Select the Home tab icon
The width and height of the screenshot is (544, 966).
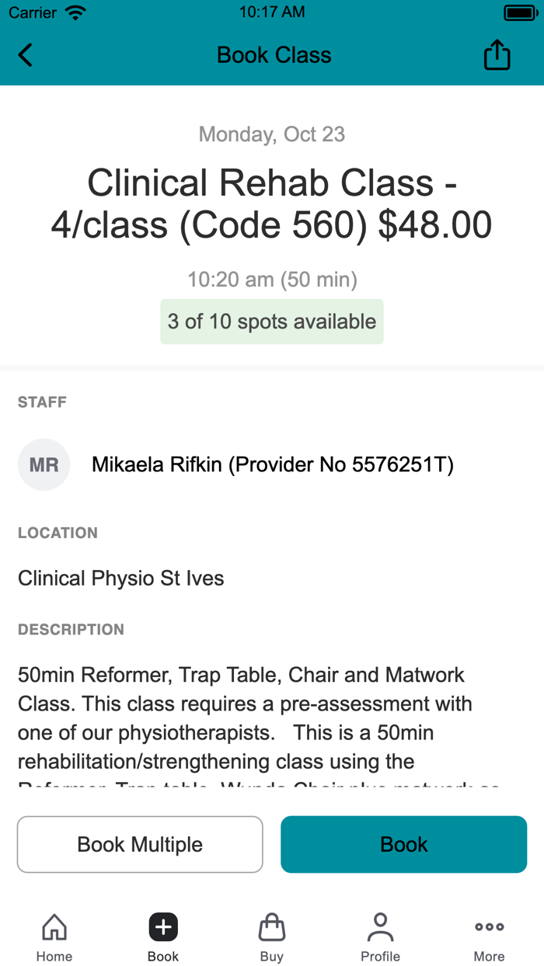[x=54, y=926]
